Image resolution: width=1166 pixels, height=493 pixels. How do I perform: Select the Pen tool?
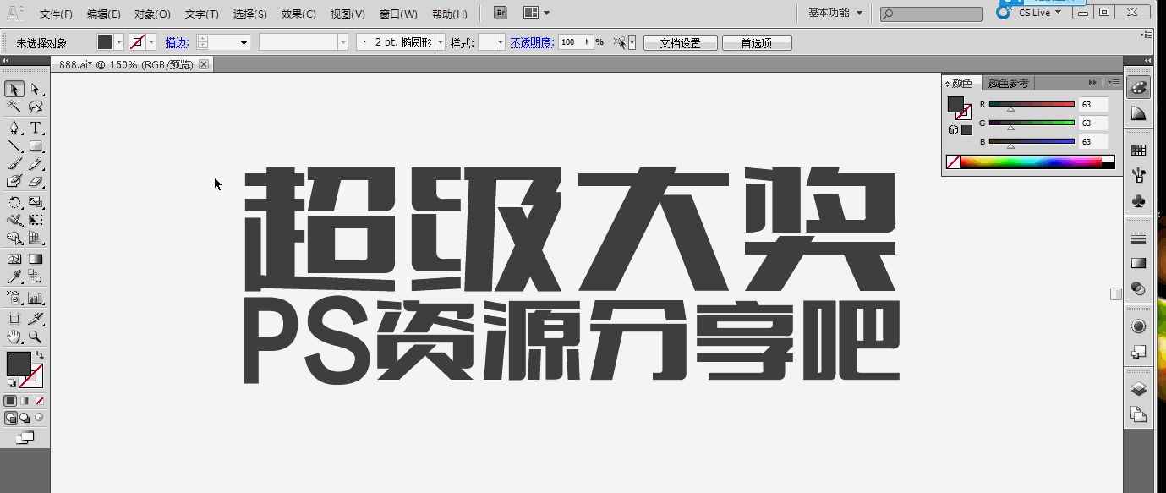pyautogui.click(x=14, y=128)
